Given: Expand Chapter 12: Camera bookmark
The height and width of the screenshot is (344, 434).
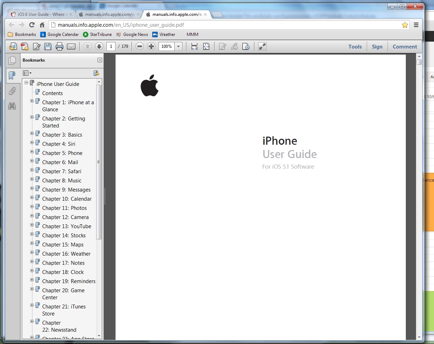Looking at the screenshot, I should (x=32, y=216).
